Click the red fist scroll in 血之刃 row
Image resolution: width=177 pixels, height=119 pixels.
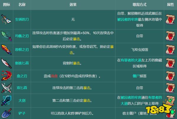(170, 76)
